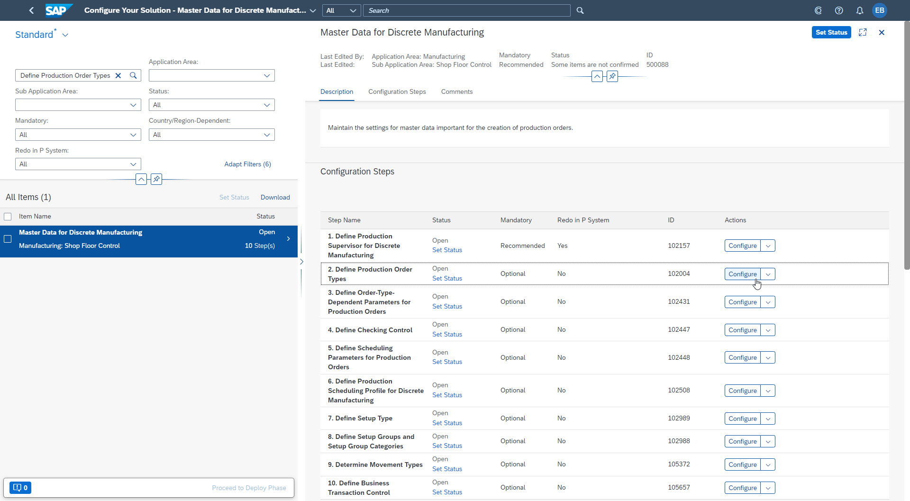Click the blue Set Status button
This screenshot has height=501, width=910.
point(831,32)
